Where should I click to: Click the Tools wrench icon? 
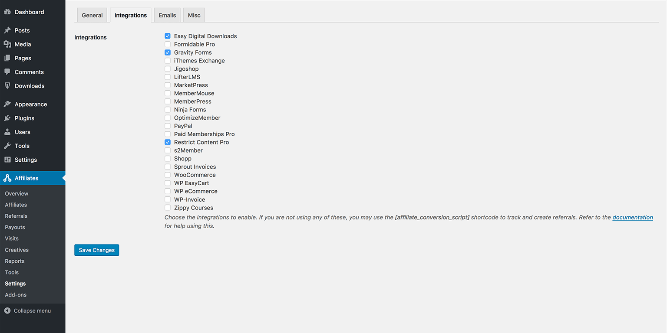[x=7, y=146]
